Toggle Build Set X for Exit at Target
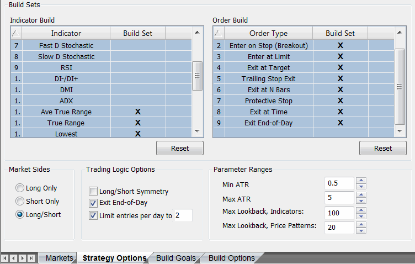 (340, 67)
